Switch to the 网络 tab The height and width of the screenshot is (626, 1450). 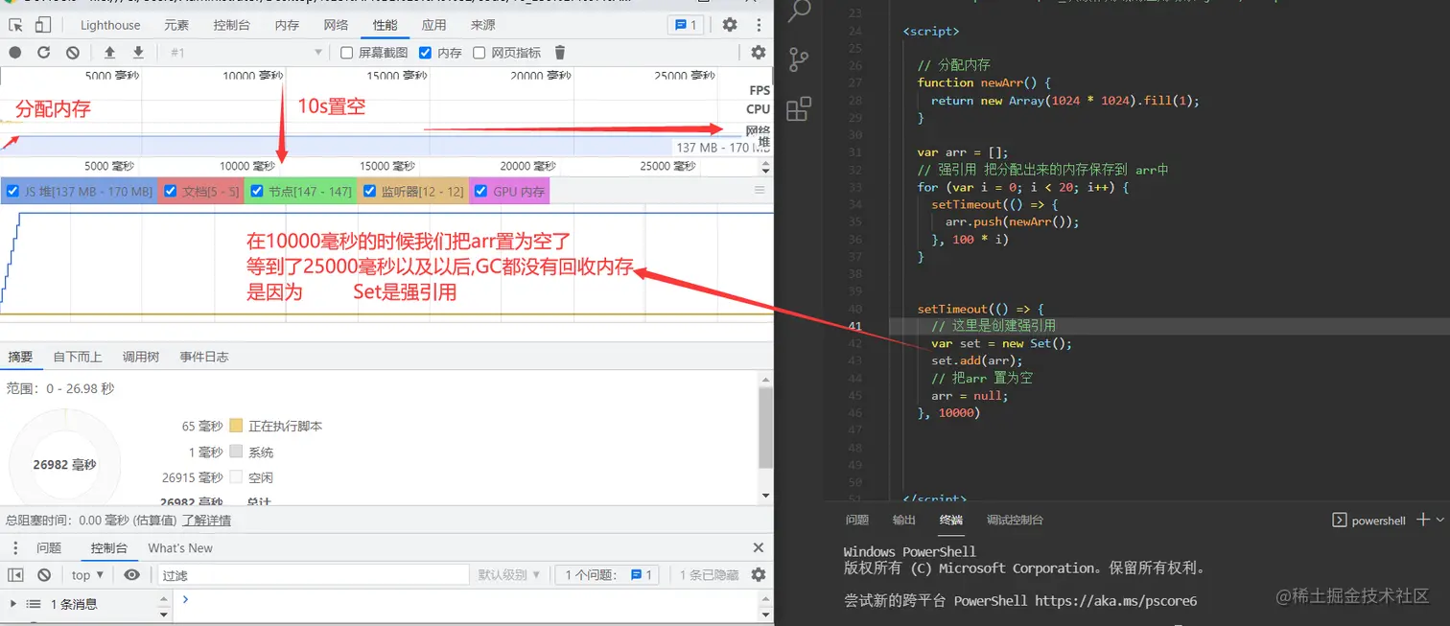point(336,25)
